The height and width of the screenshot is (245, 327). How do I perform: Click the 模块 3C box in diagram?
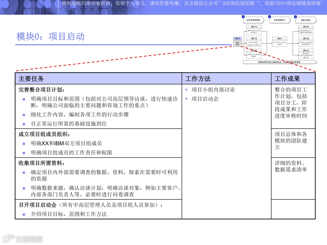[306, 54]
